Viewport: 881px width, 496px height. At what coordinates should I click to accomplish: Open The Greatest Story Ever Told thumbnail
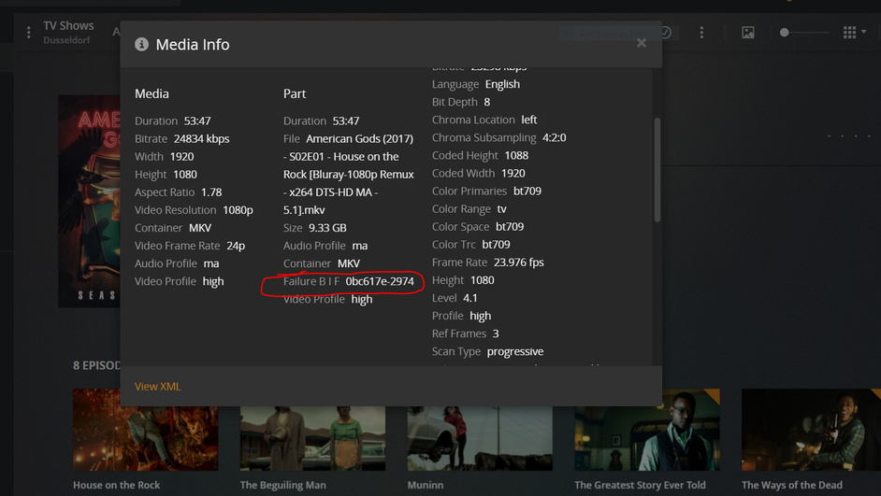(646, 430)
